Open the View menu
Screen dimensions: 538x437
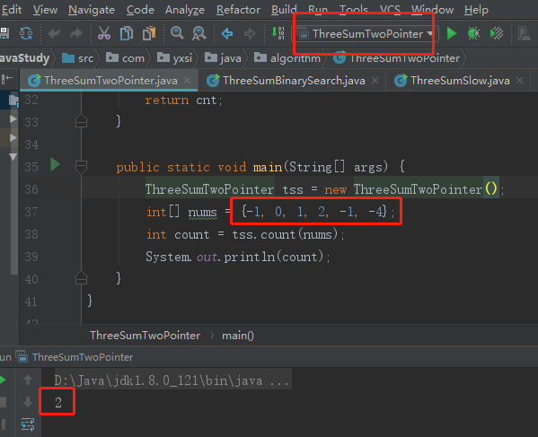point(45,10)
